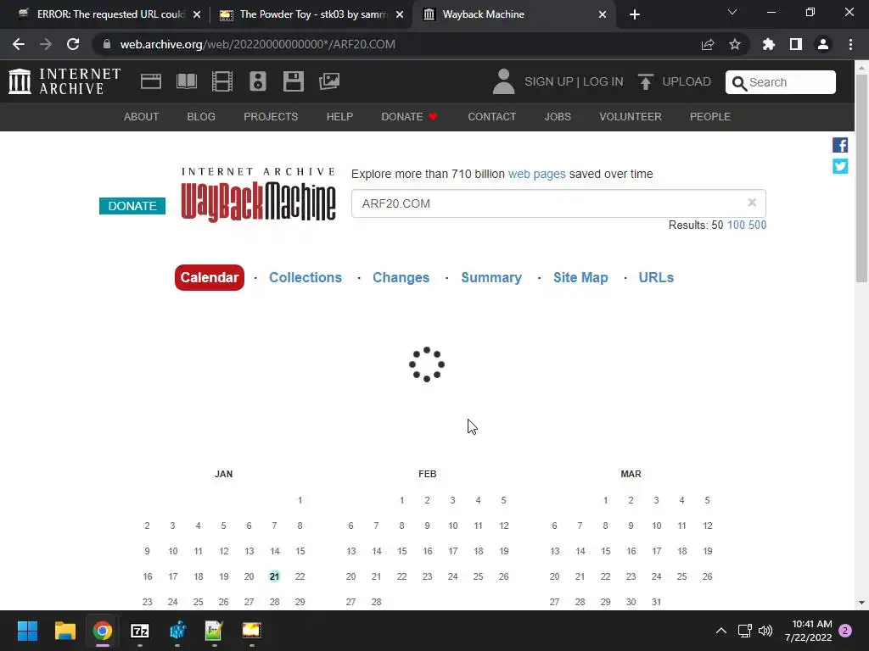Open the Audio speaker icon
This screenshot has height=651, width=869.
pos(258,81)
